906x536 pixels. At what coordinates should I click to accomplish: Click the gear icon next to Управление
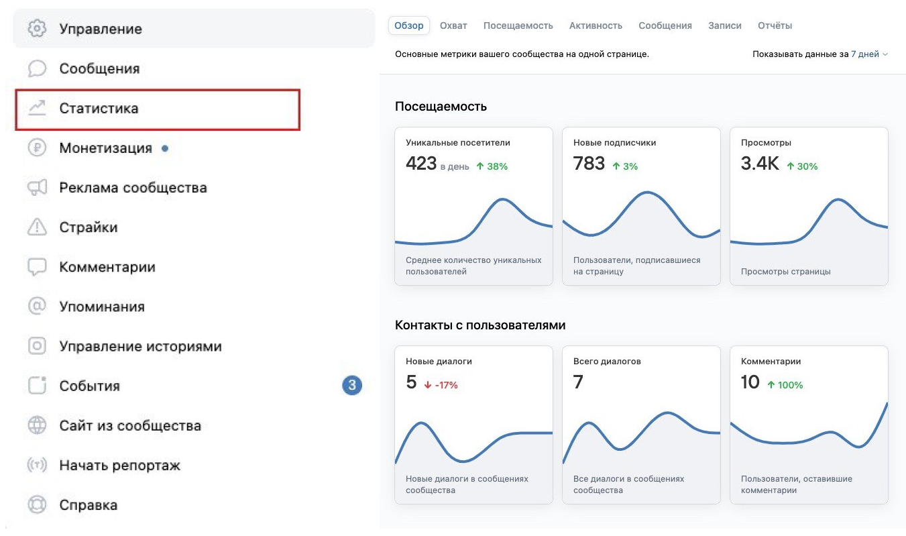click(x=37, y=29)
